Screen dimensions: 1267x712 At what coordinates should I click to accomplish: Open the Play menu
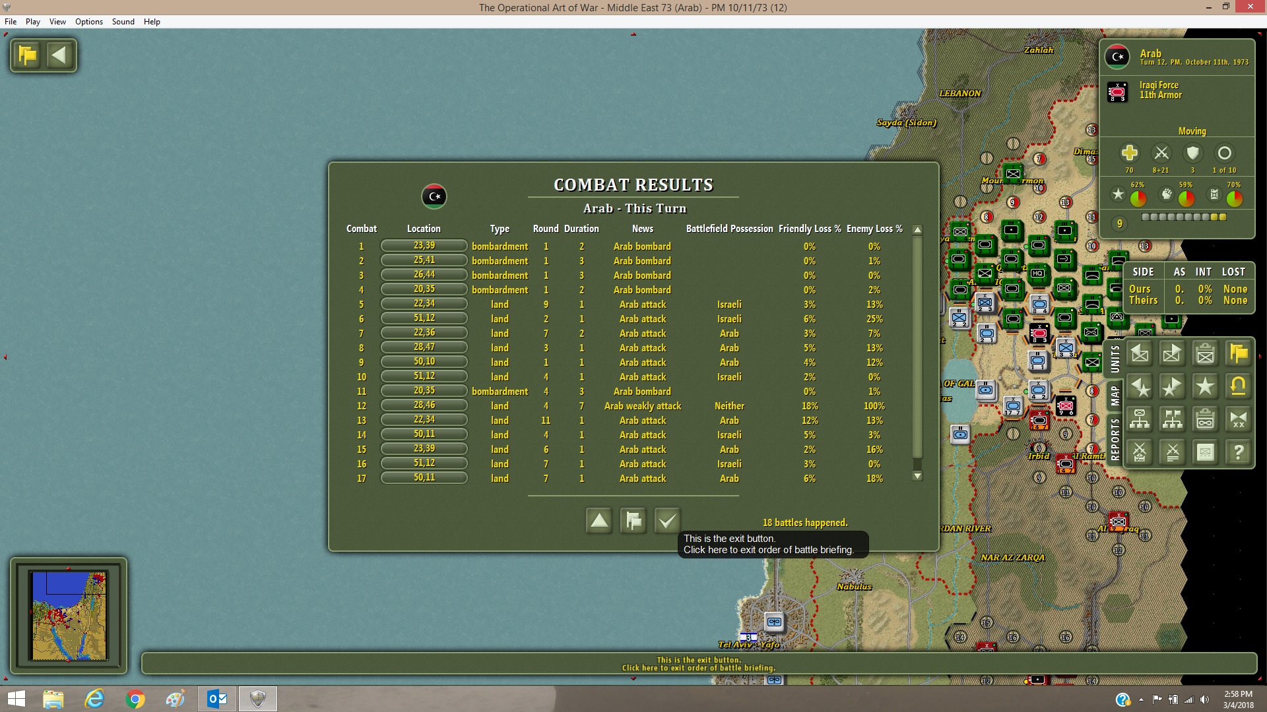pyautogui.click(x=33, y=22)
